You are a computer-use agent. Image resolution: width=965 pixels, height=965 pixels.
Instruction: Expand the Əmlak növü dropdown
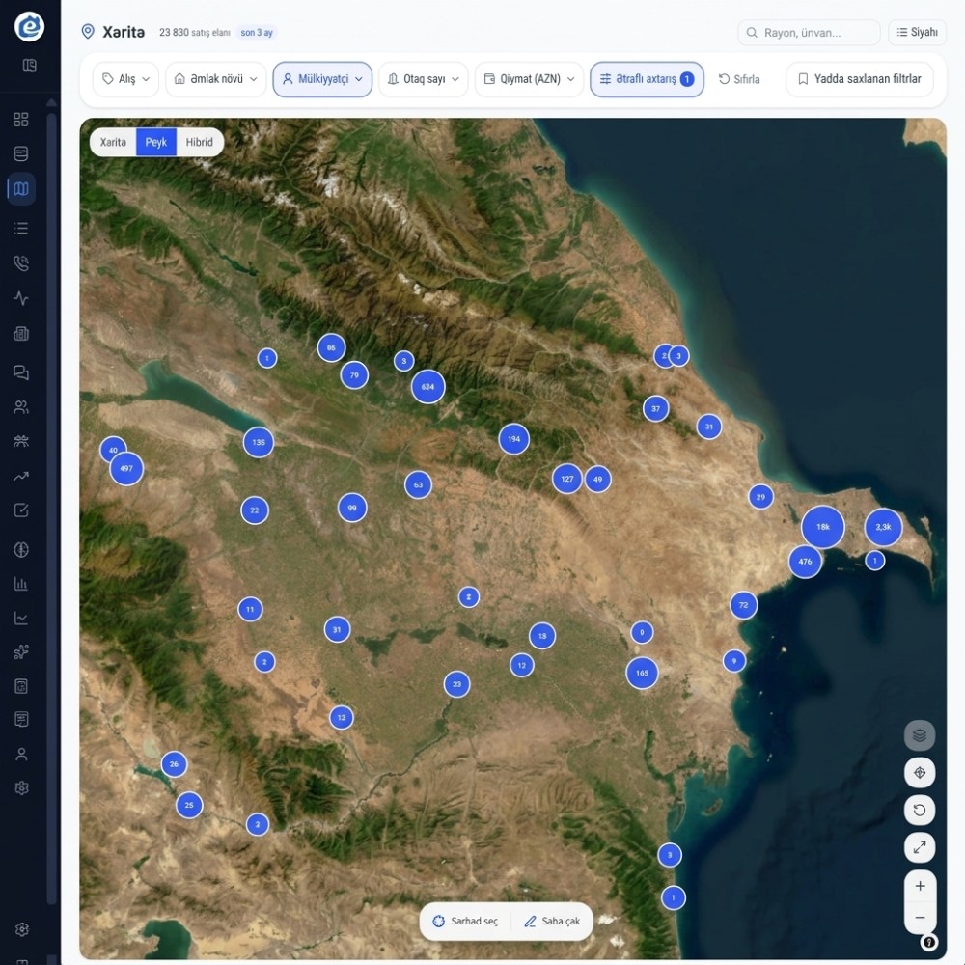215,79
